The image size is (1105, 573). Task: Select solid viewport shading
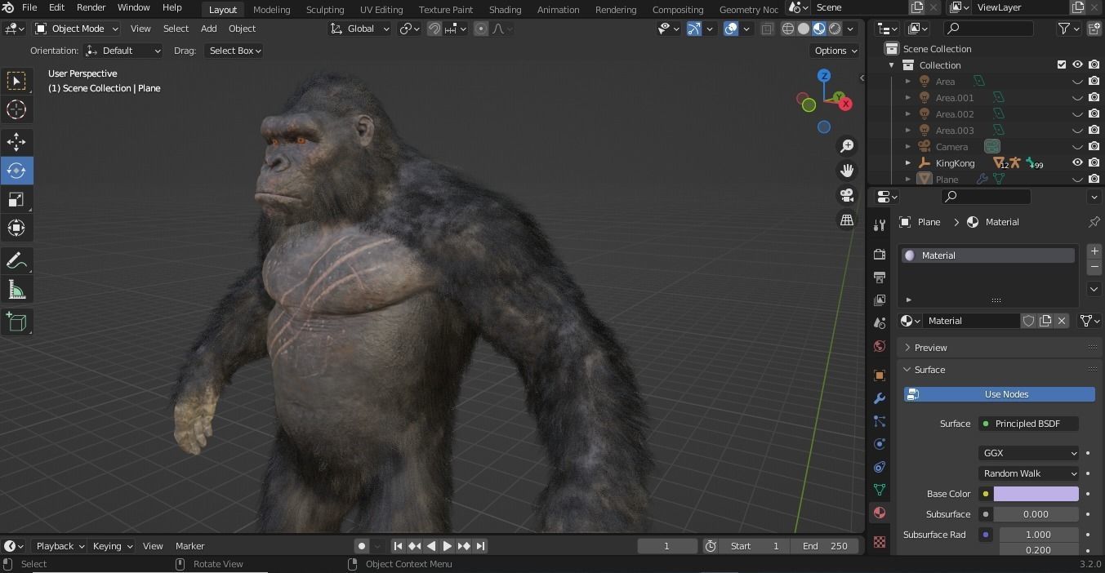(x=804, y=29)
